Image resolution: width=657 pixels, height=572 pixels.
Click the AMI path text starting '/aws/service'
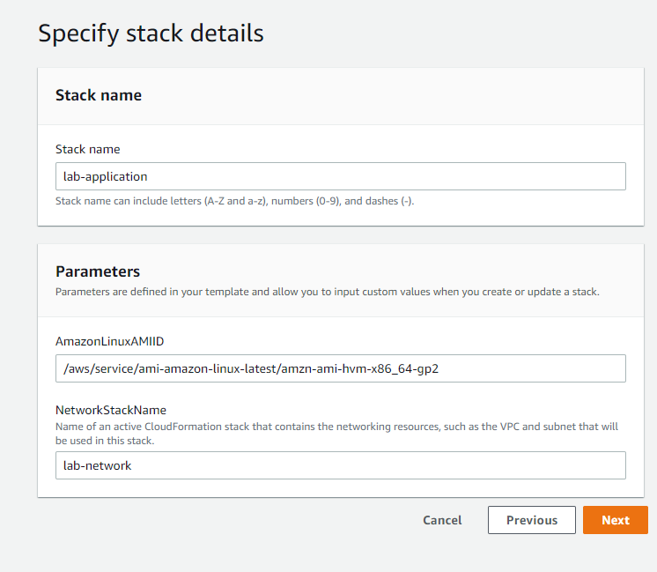(x=251, y=368)
